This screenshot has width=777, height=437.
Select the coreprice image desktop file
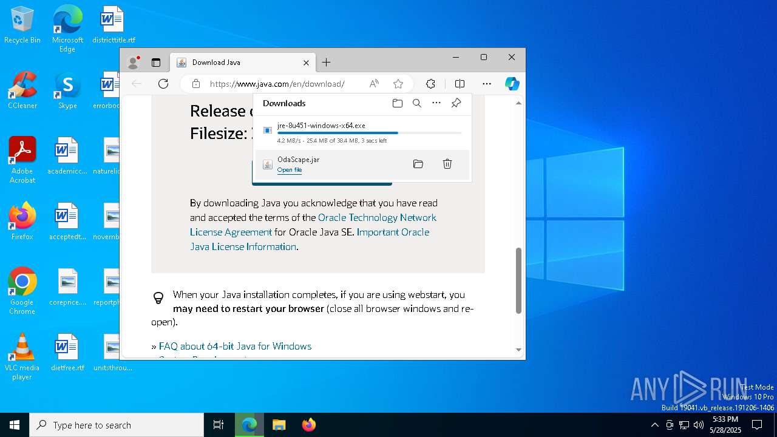(67, 287)
